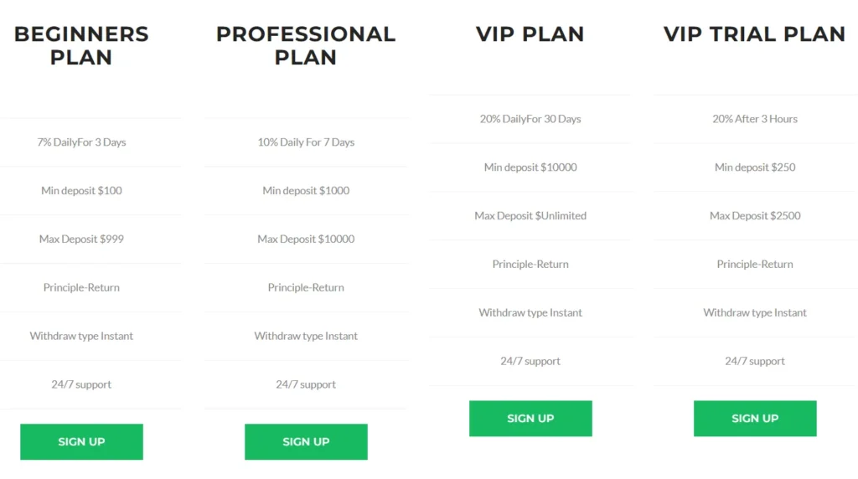The height and width of the screenshot is (479, 858).
Task: Click the Professional Plan title
Action: coord(306,46)
